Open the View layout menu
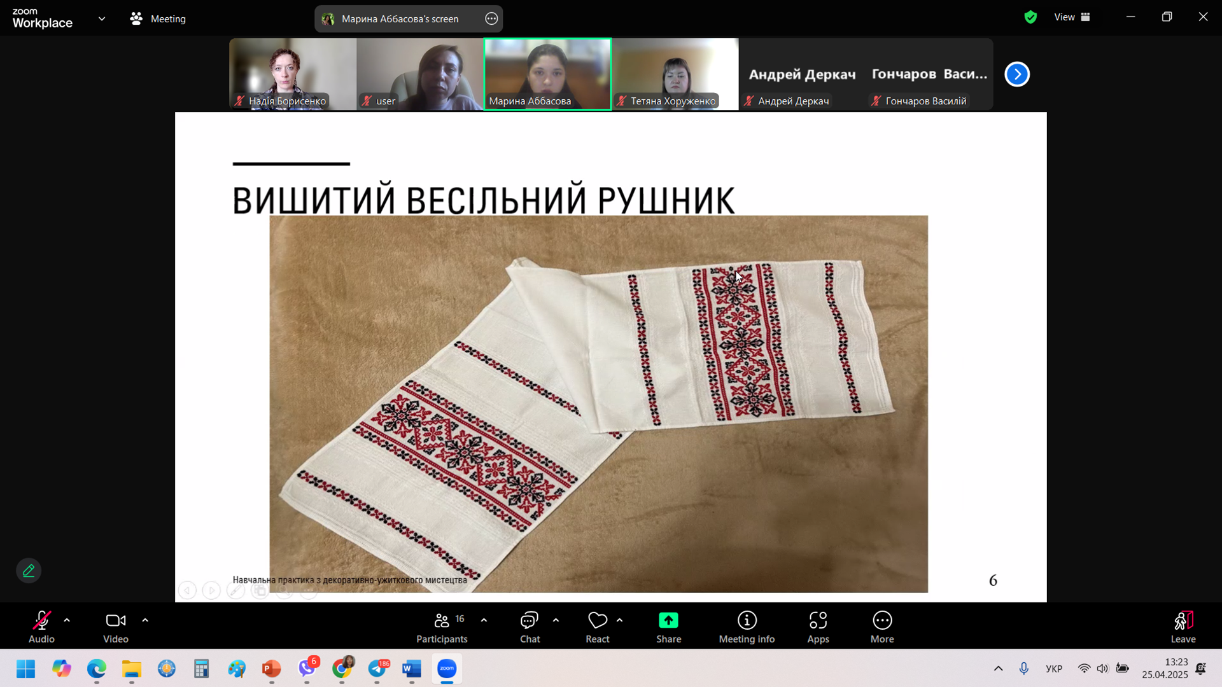The width and height of the screenshot is (1222, 687). point(1072,17)
